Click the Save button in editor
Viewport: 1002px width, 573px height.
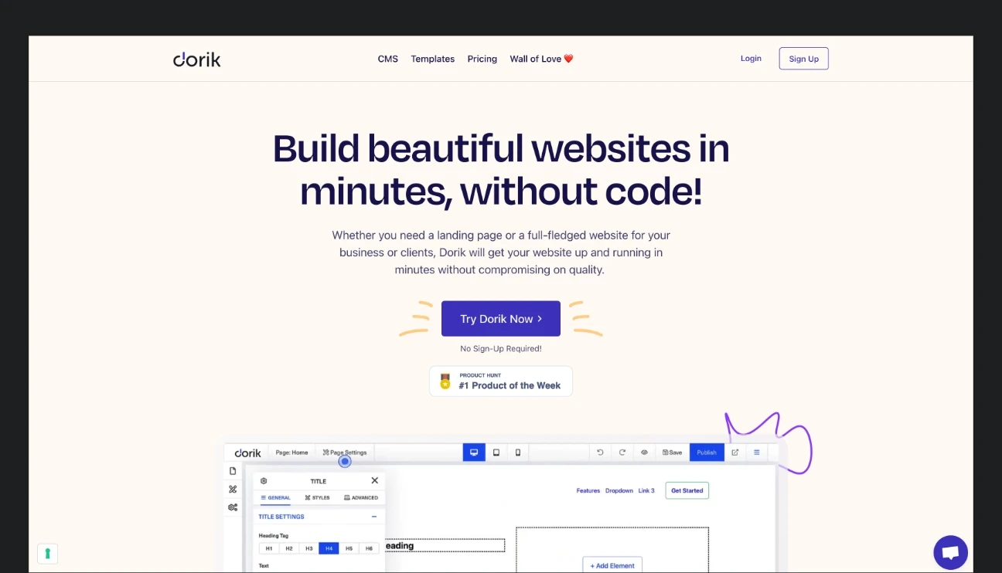(x=673, y=453)
